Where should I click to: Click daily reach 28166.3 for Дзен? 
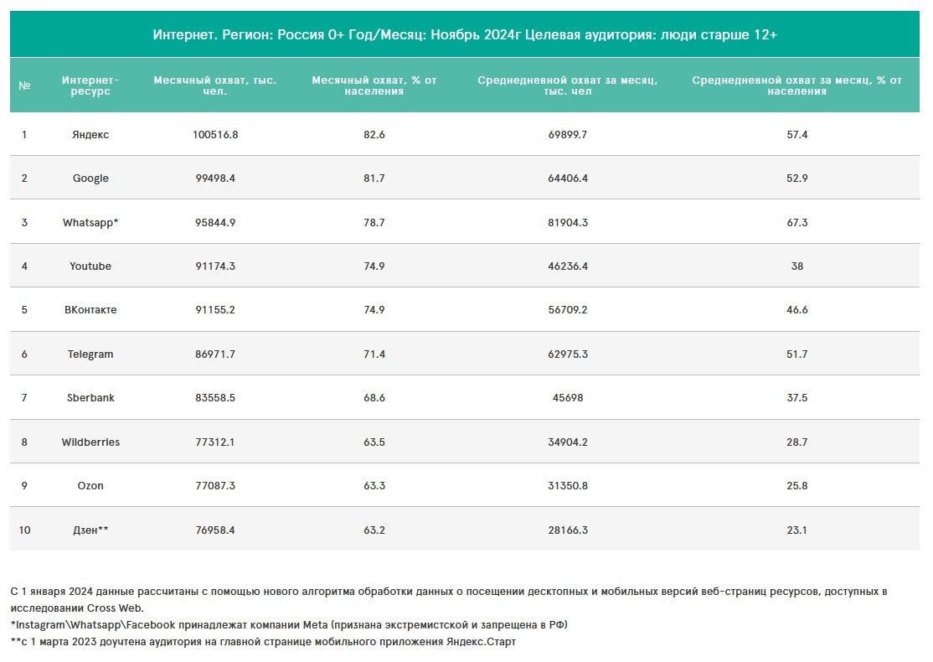[x=568, y=530]
